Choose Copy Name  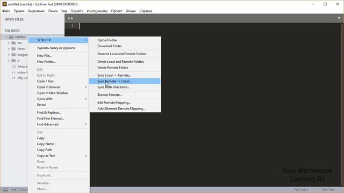(59, 144)
